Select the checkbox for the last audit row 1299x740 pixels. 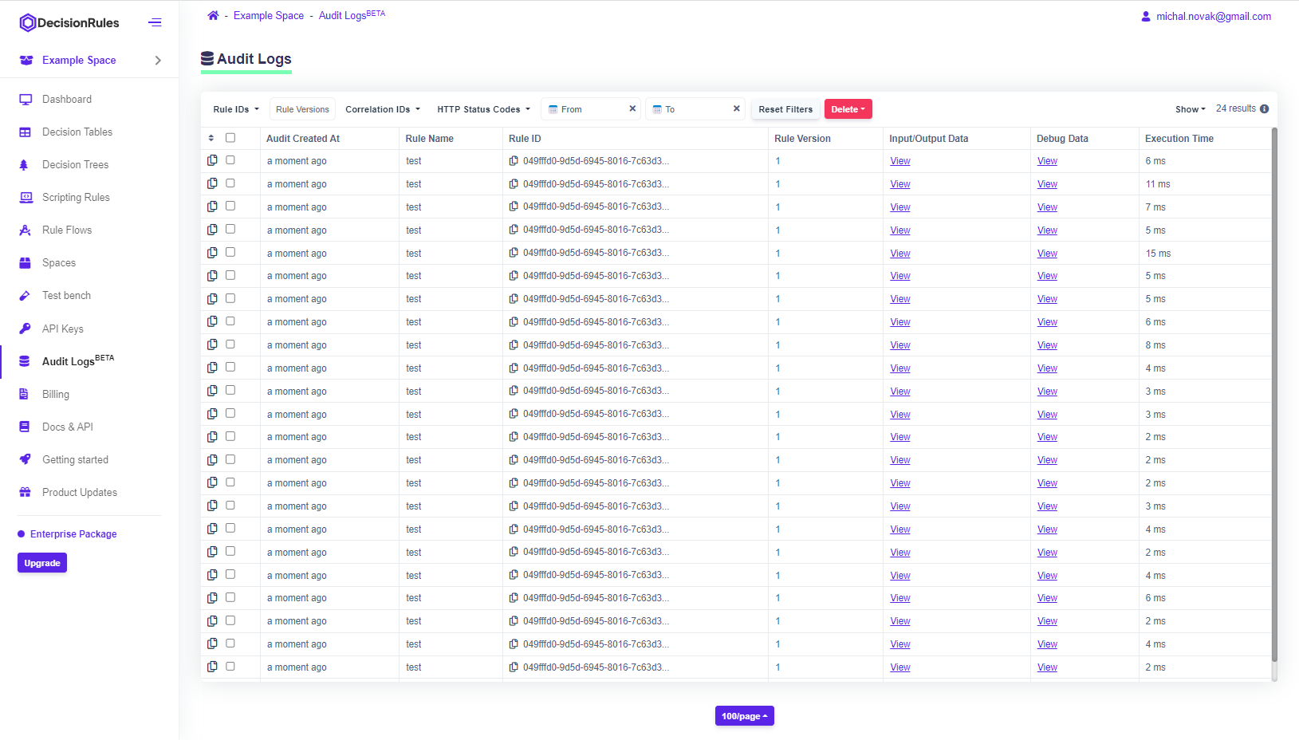pyautogui.click(x=230, y=667)
